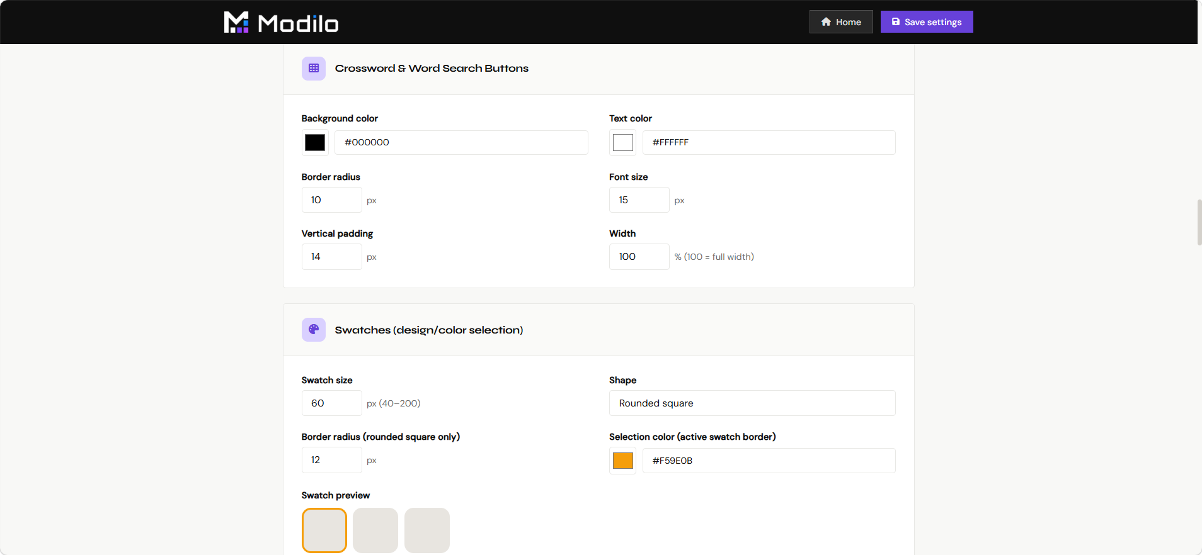The width and height of the screenshot is (1202, 555).
Task: Click the #F59E0B selection color field
Action: pyautogui.click(x=769, y=461)
